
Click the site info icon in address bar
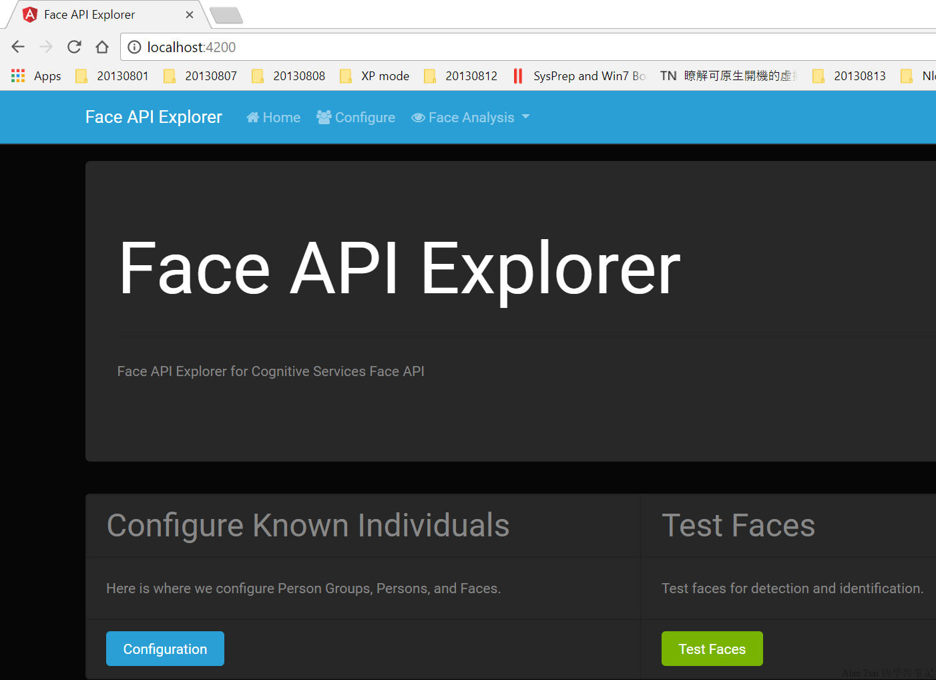(x=134, y=47)
